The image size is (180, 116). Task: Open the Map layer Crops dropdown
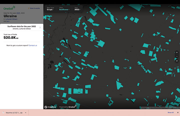pyautogui.click(x=50, y=9)
